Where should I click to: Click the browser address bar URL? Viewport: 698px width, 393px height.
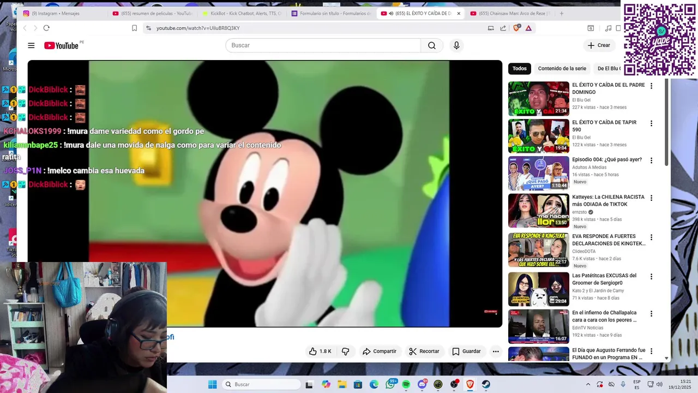(x=198, y=28)
